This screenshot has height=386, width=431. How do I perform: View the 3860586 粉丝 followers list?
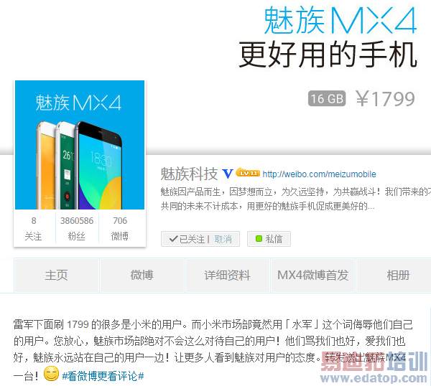[x=77, y=228]
